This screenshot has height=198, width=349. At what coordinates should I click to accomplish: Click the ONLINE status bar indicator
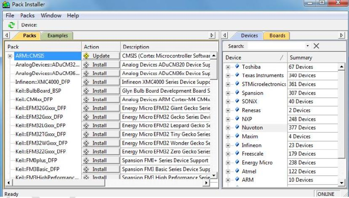tap(327, 194)
